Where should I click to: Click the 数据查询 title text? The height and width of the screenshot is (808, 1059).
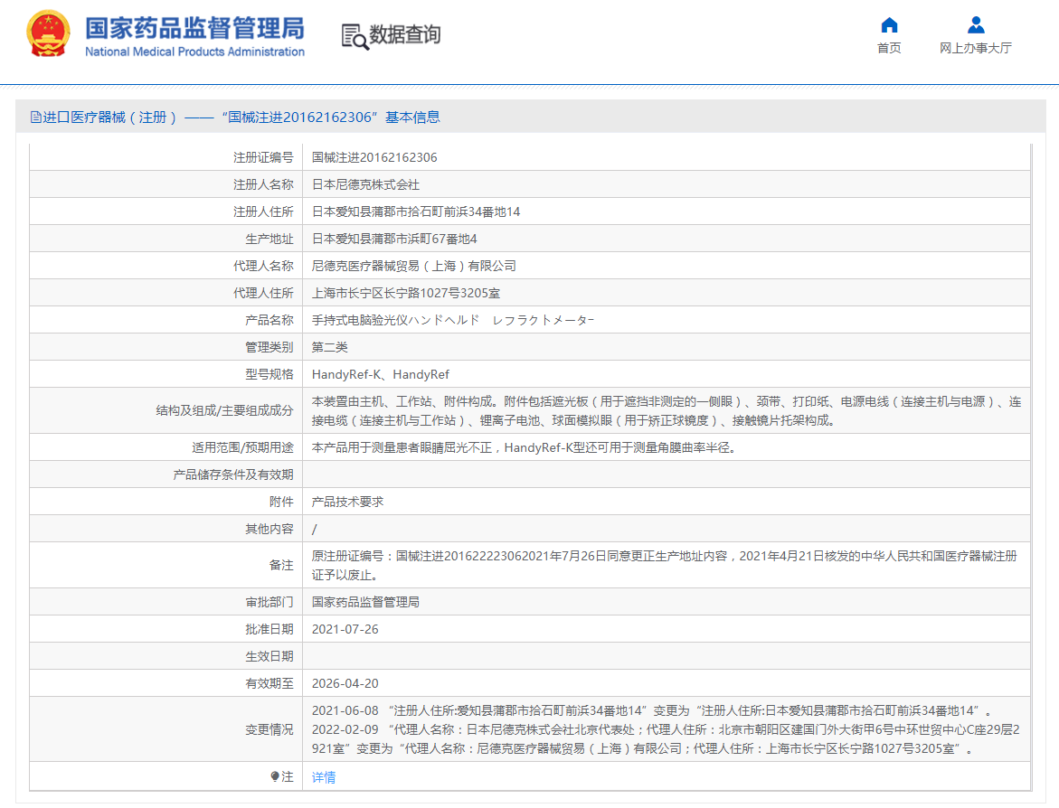405,35
